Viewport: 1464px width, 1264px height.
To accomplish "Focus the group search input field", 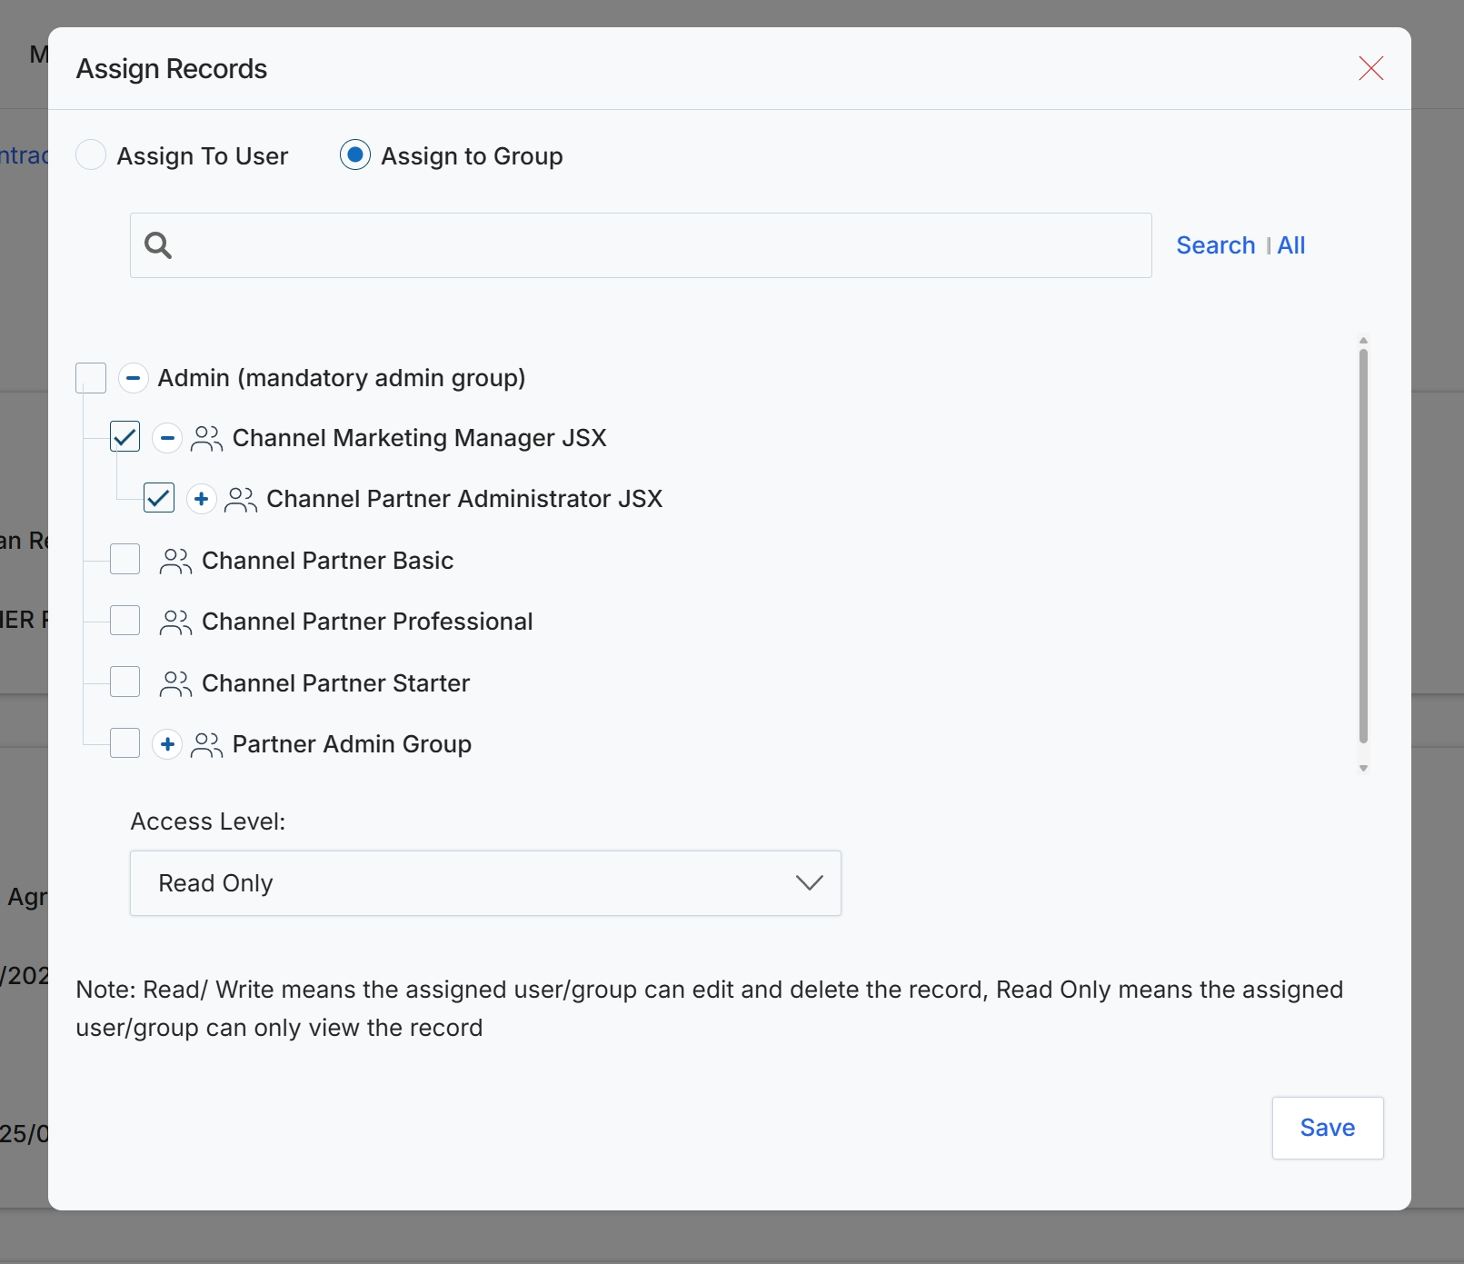I will pos(641,245).
